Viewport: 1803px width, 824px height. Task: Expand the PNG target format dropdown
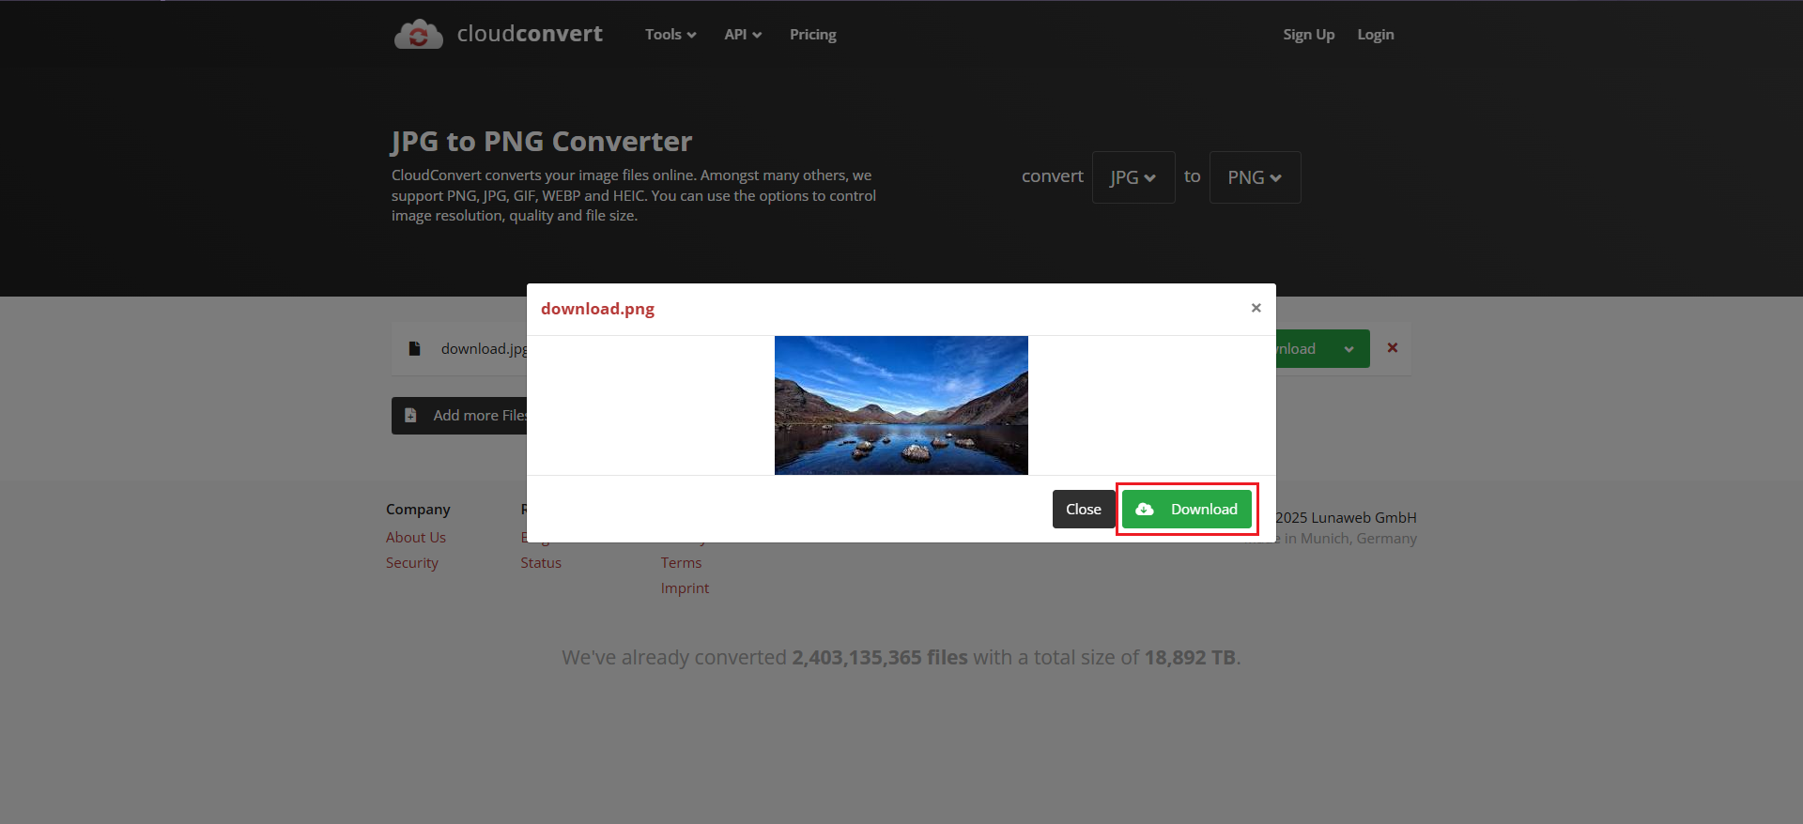point(1255,177)
